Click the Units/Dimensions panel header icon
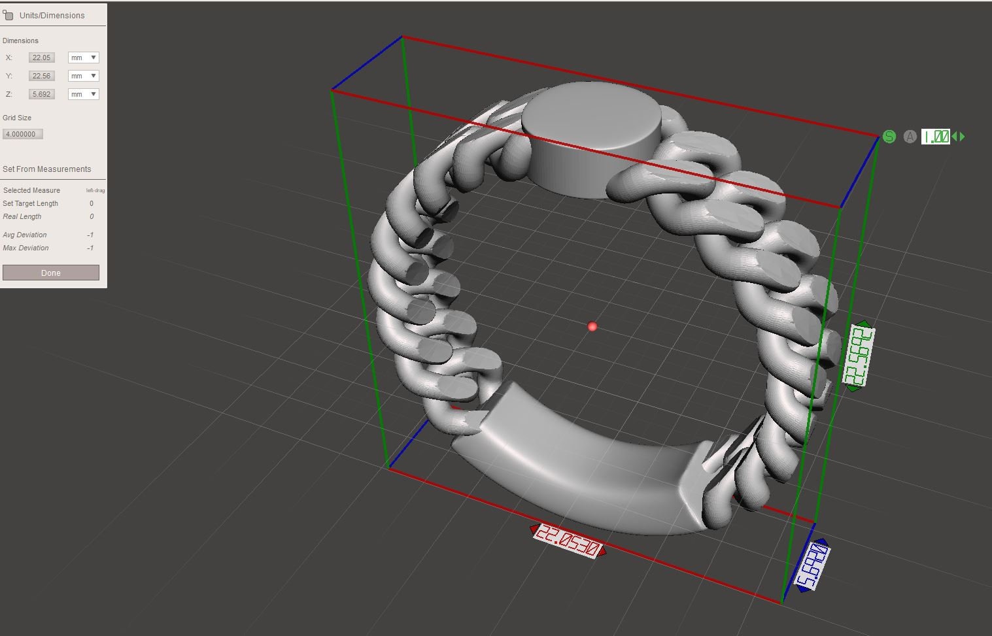The height and width of the screenshot is (636, 992). (x=8, y=14)
